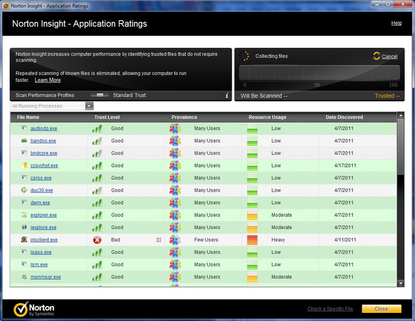415x321 pixels.
Task: Click the Moderate usage meter for explorer.exe
Action: 252,215
